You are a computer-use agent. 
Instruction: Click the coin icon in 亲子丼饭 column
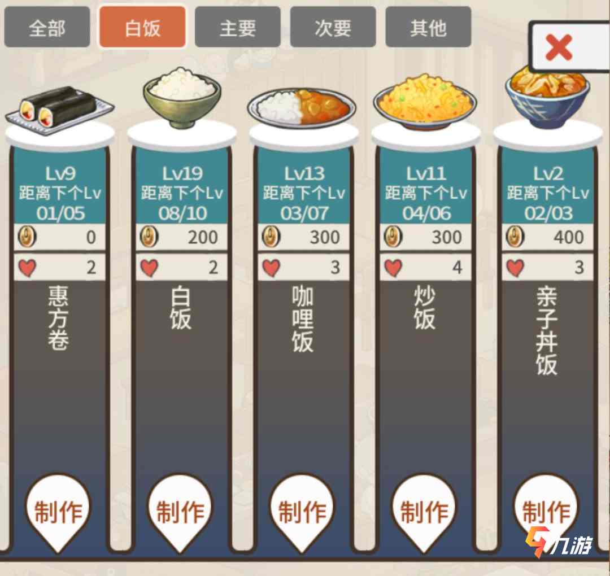click(515, 237)
